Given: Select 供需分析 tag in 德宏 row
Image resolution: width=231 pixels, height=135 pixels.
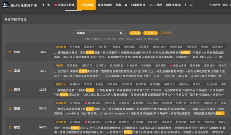Looking at the screenshot, I should tap(152, 122).
